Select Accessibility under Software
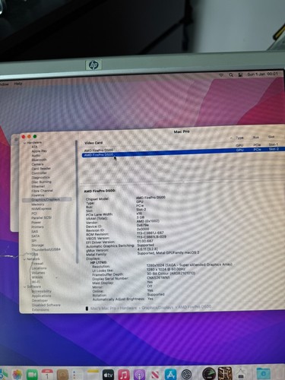This screenshot has width=285, height=380. [x=42, y=291]
